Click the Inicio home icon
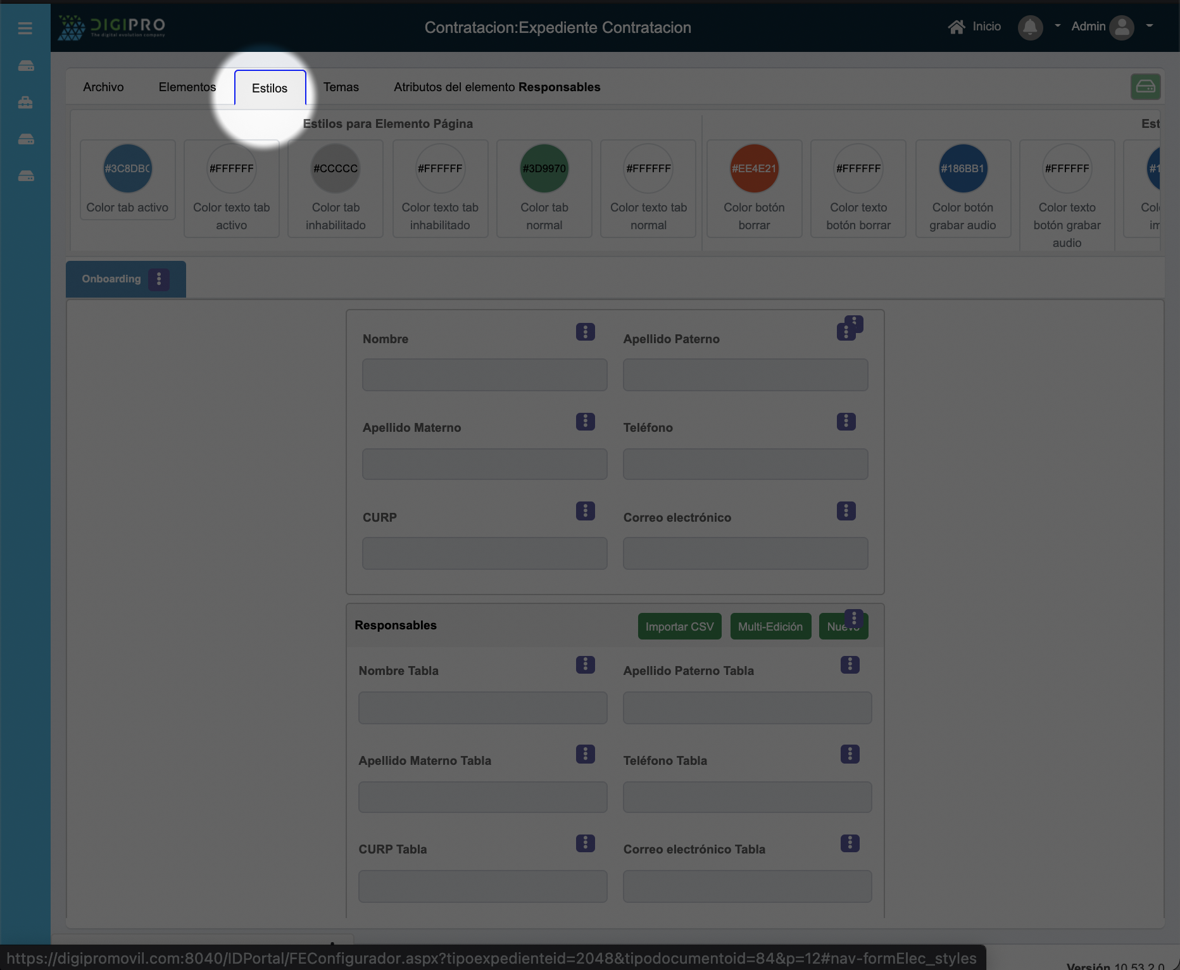Image resolution: width=1180 pixels, height=970 pixels. point(956,27)
